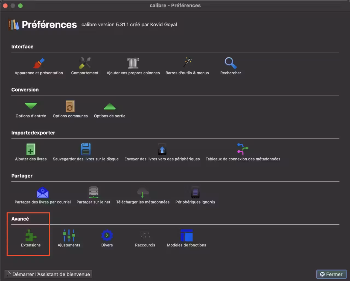The height and width of the screenshot is (281, 350).
Task: Click the Périphériques ignorés label
Action: pos(195,202)
